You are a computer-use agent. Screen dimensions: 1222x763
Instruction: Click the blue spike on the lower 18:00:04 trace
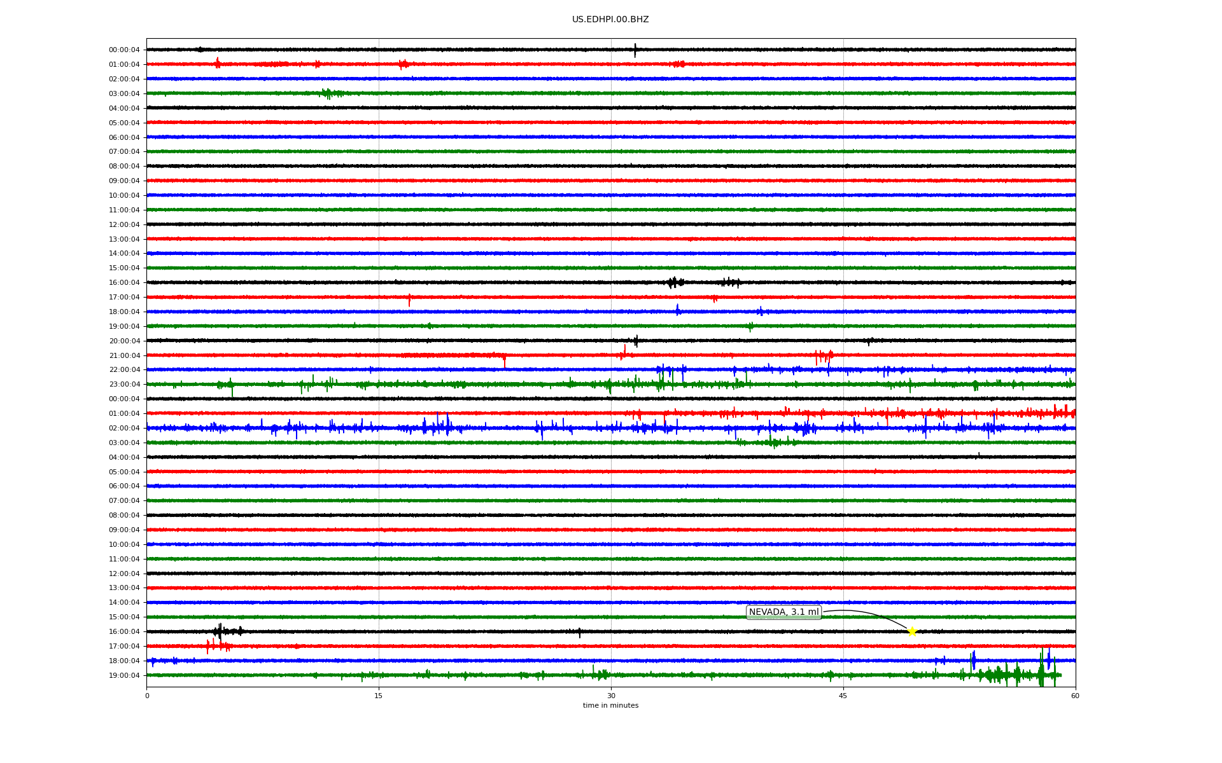coord(973,659)
